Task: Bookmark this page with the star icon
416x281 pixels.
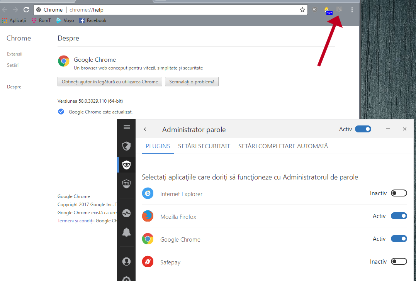Action: [302, 10]
